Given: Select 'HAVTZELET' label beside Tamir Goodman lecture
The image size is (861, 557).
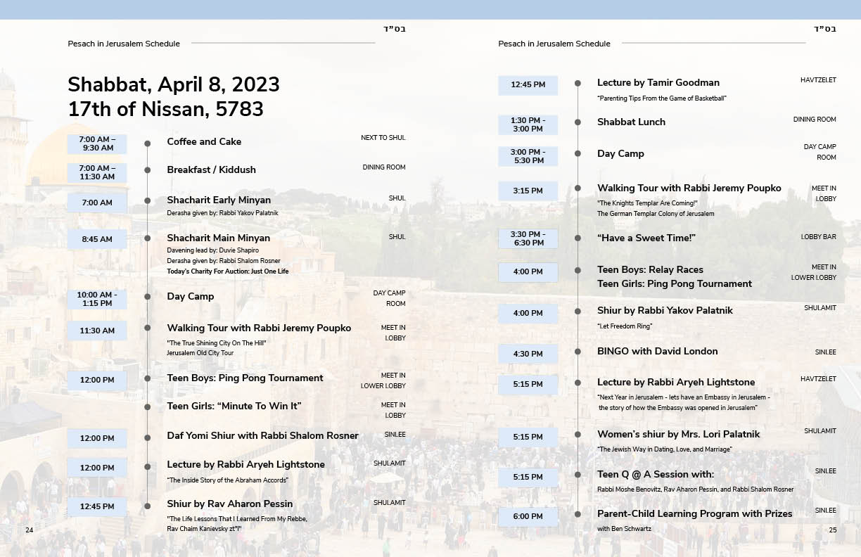Looking at the screenshot, I should (x=818, y=80).
